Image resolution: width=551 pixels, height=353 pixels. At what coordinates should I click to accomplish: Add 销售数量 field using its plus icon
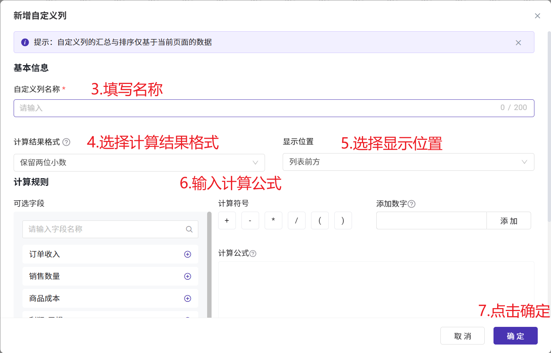[x=188, y=276]
